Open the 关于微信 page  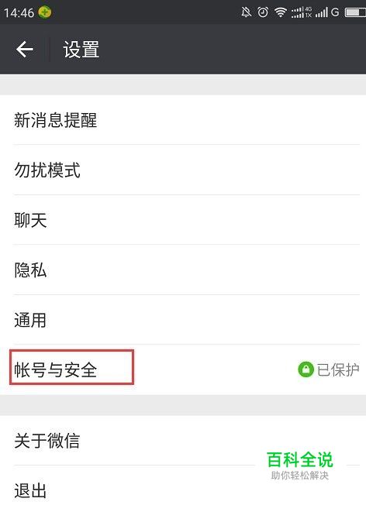pos(183,440)
